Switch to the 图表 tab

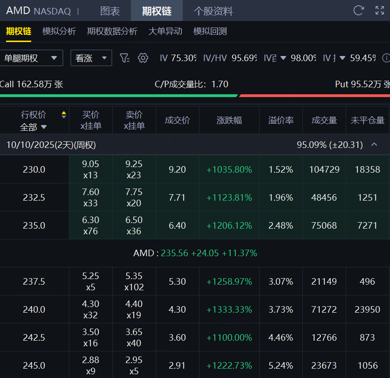coord(110,11)
